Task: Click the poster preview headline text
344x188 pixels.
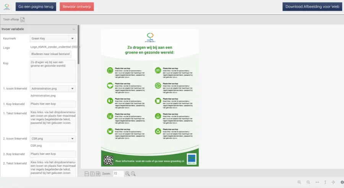Action: point(149,50)
